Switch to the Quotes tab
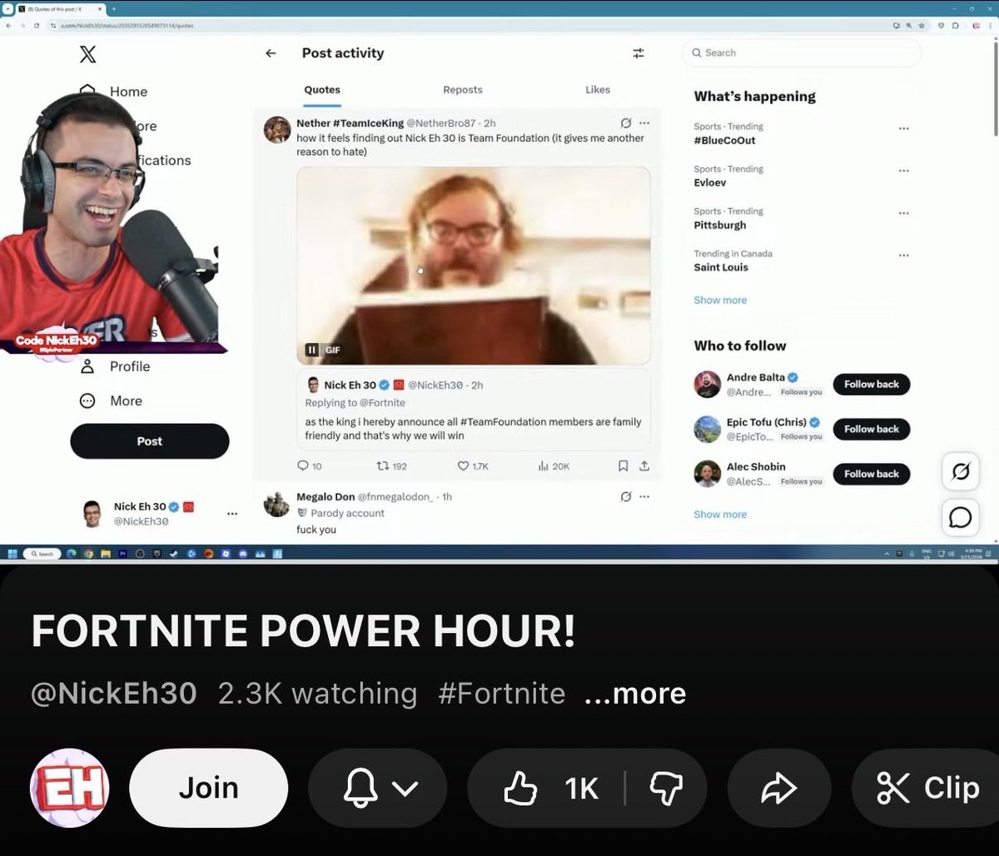The height and width of the screenshot is (856, 999). coord(322,90)
